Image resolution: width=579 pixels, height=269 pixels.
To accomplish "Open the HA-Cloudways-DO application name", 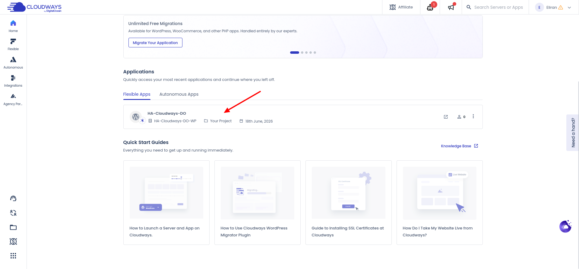I will [x=167, y=114].
